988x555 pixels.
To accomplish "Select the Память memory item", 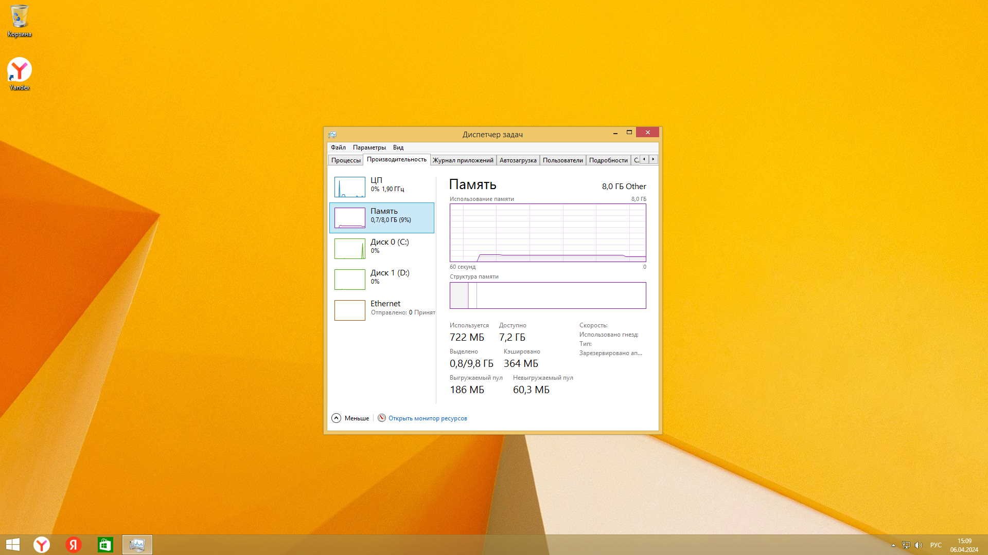I will click(382, 218).
